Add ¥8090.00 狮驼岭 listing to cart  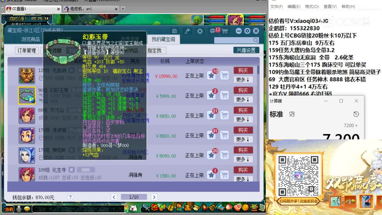click(224, 155)
